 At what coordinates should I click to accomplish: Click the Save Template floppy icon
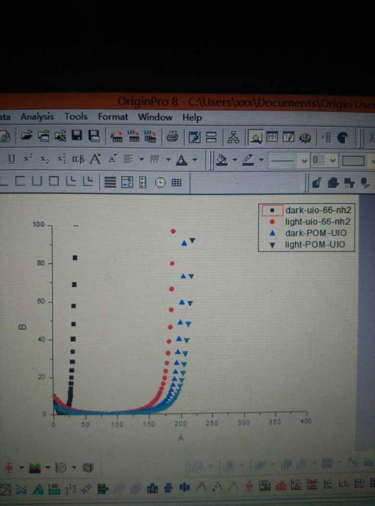94,136
